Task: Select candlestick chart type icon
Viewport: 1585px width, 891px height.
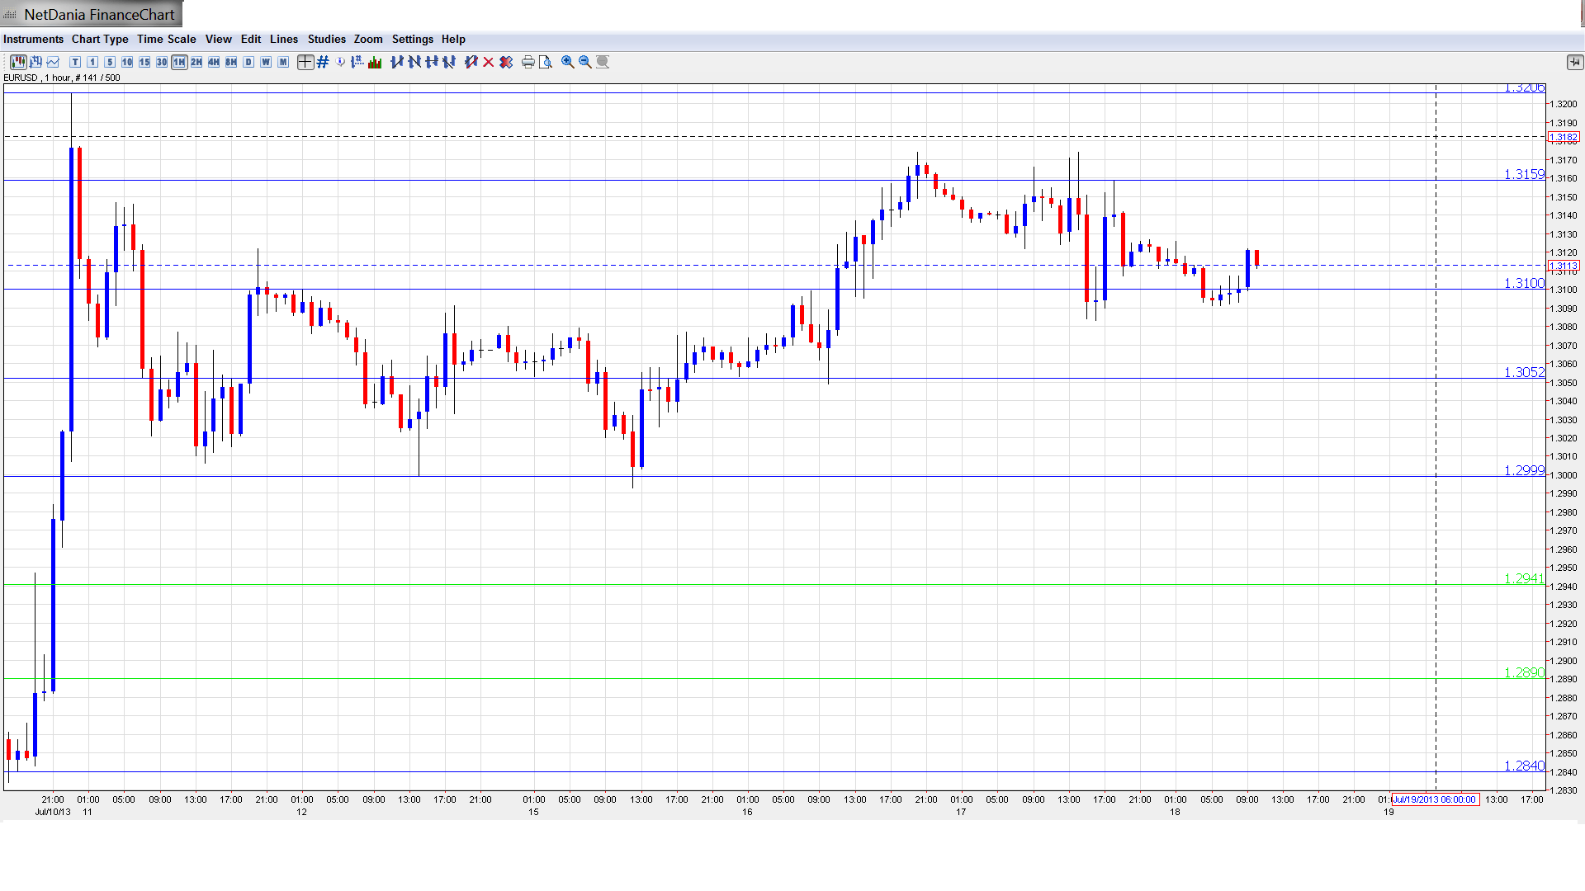Action: pos(18,62)
